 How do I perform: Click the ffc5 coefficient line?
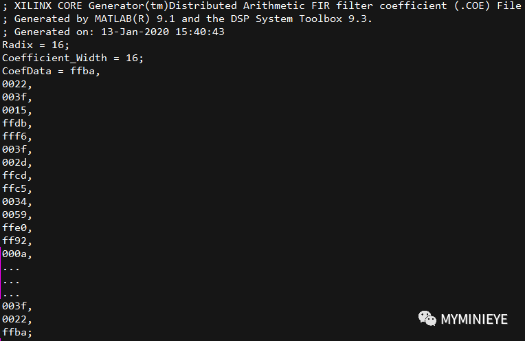tap(16, 188)
